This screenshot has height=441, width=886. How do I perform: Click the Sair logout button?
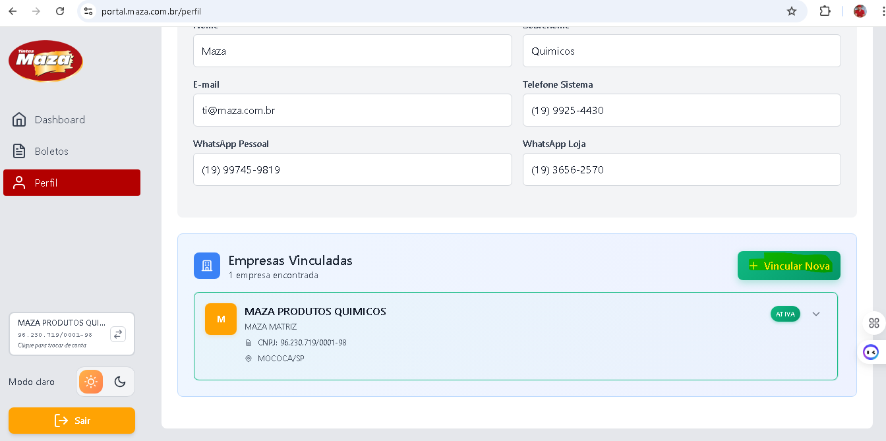point(72,421)
